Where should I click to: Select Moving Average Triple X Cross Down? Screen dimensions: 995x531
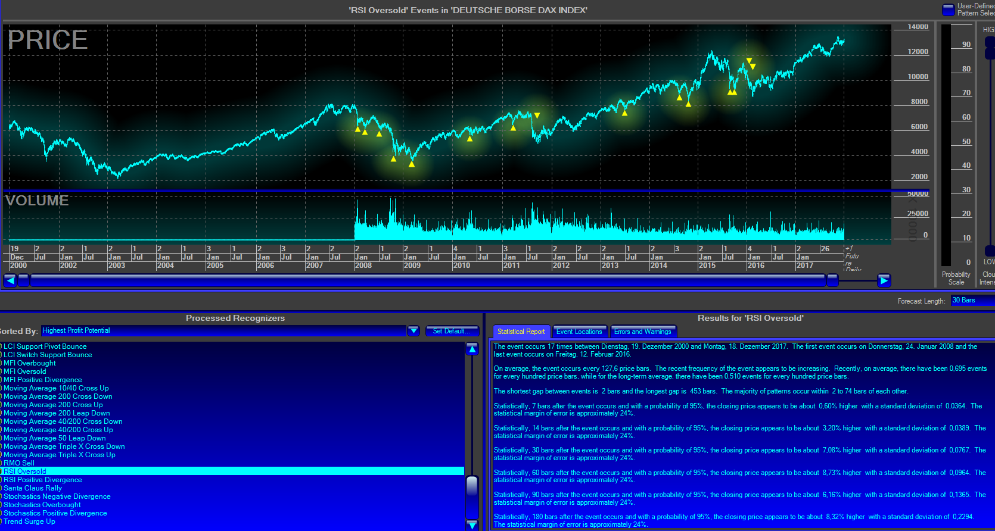click(64, 446)
